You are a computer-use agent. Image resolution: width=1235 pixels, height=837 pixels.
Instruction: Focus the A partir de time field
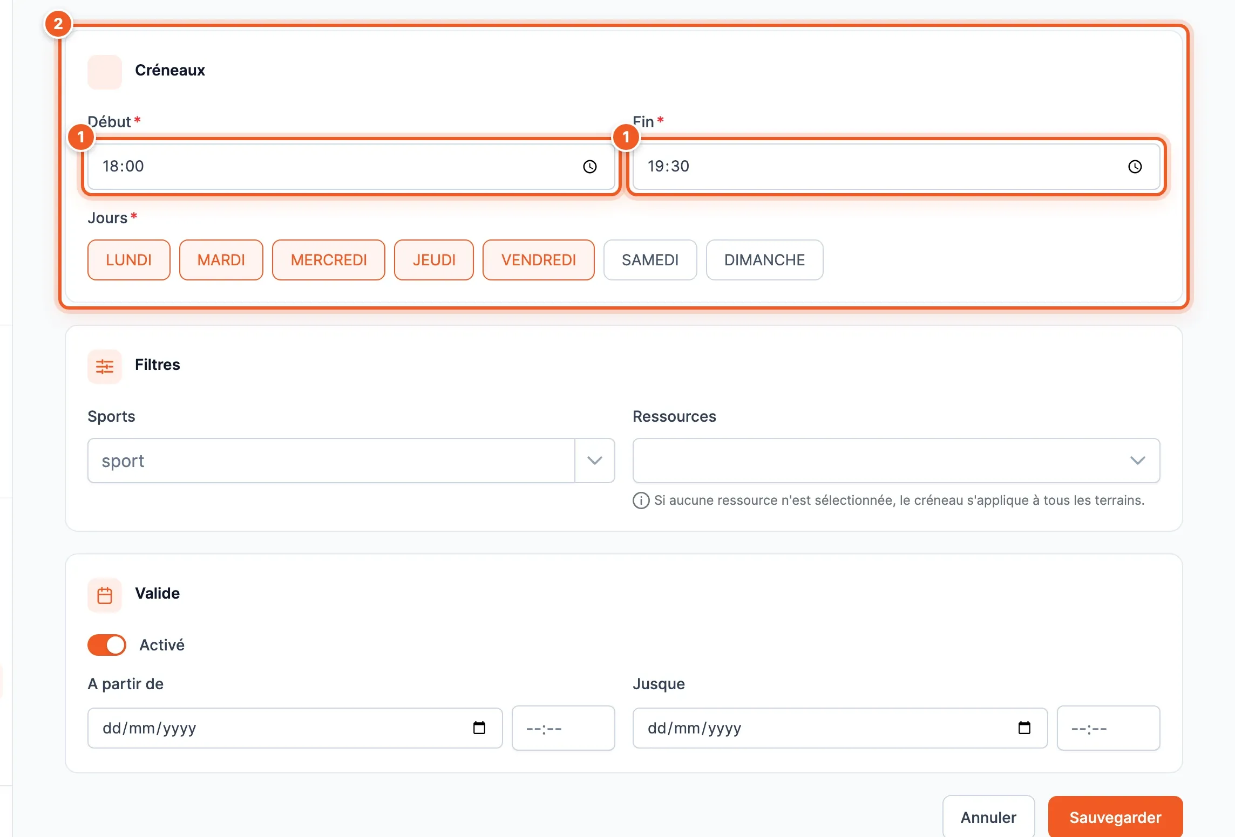click(x=563, y=728)
